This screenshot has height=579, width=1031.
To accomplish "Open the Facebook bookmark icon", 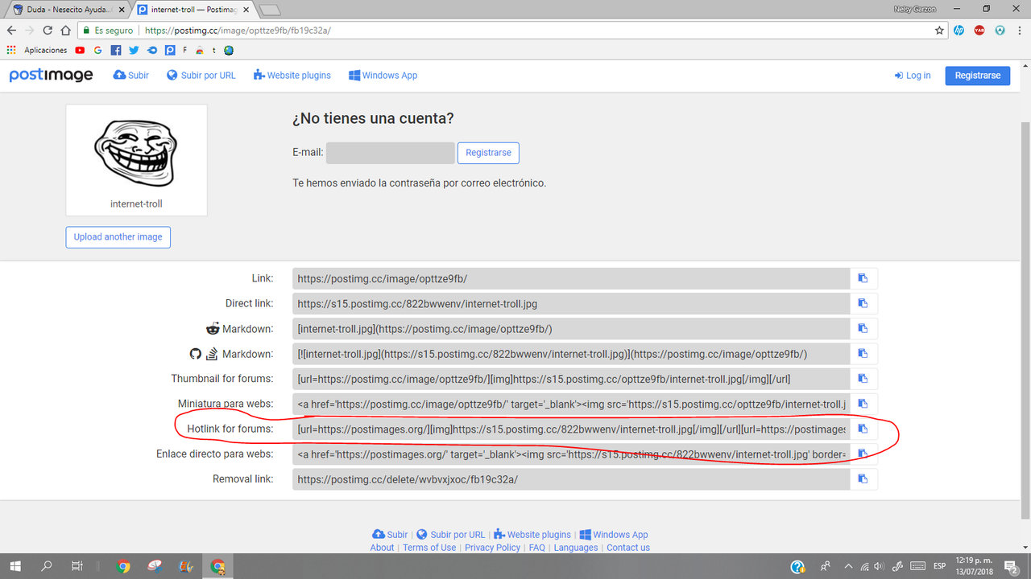I will pyautogui.click(x=116, y=50).
